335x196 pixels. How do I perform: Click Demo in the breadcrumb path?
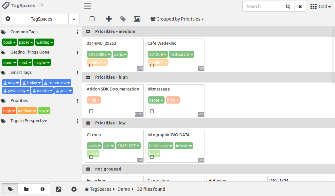point(124,189)
